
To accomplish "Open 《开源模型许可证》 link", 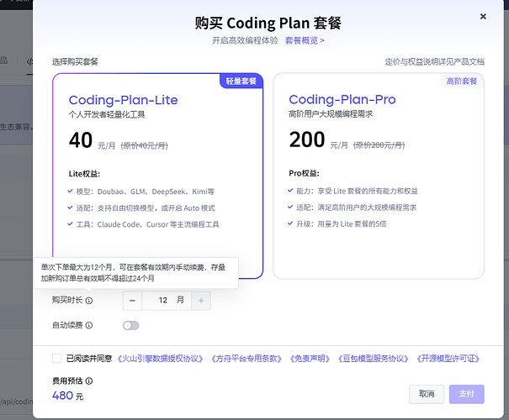I will [x=448, y=359].
